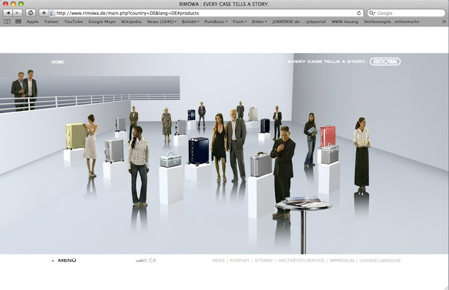Click the magnifier in Google search field
The height and width of the screenshot is (290, 449).
(372, 13)
